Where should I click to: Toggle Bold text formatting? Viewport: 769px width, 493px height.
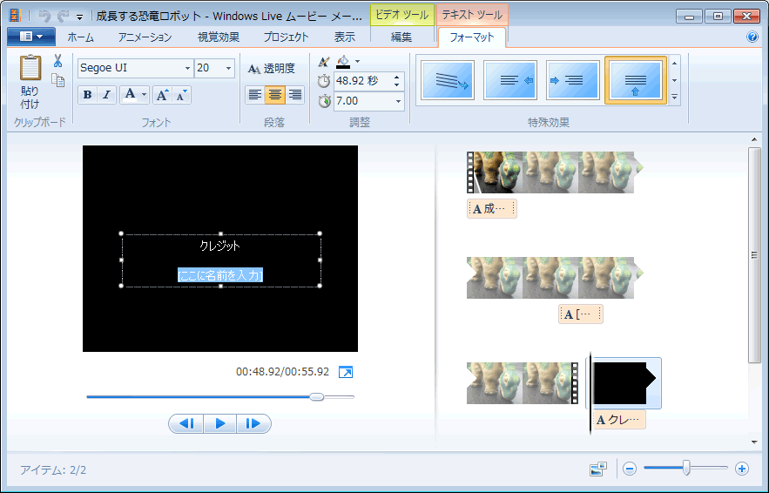[87, 95]
